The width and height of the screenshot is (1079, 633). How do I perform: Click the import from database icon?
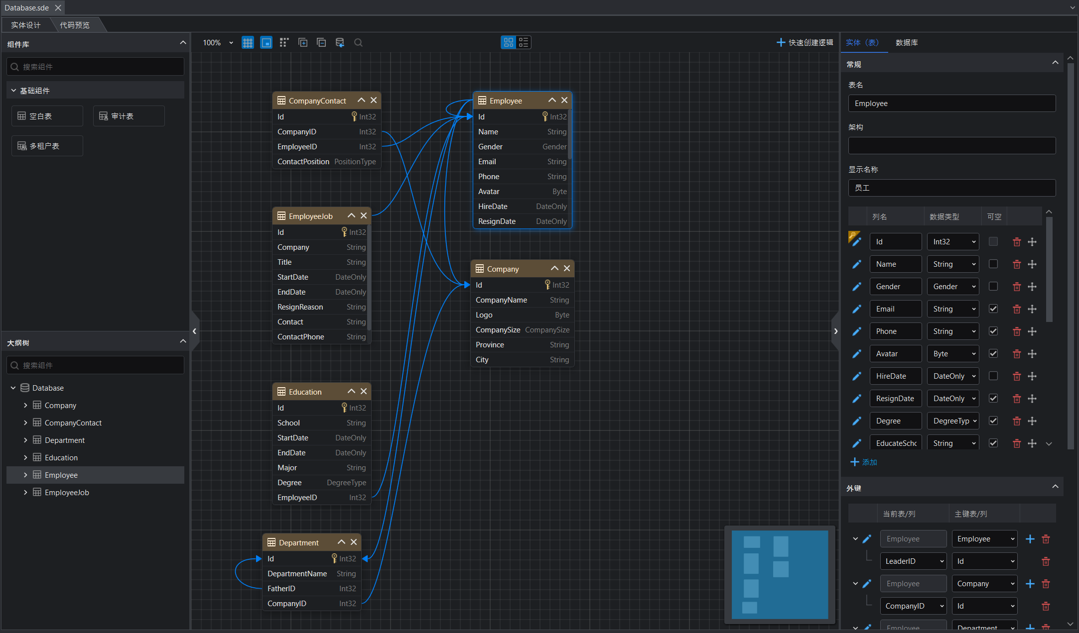click(340, 43)
